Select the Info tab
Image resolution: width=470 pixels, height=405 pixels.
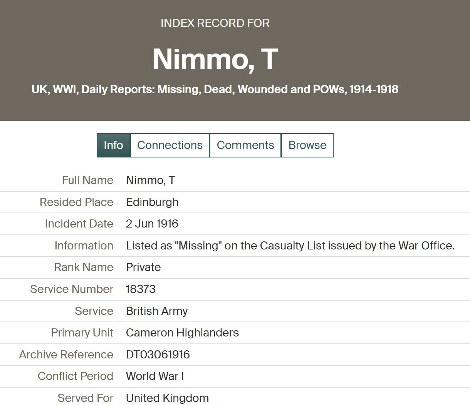tap(113, 145)
